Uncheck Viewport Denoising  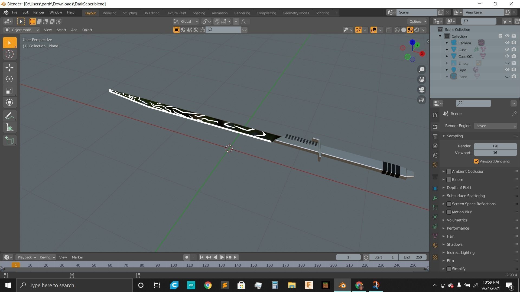click(x=476, y=161)
